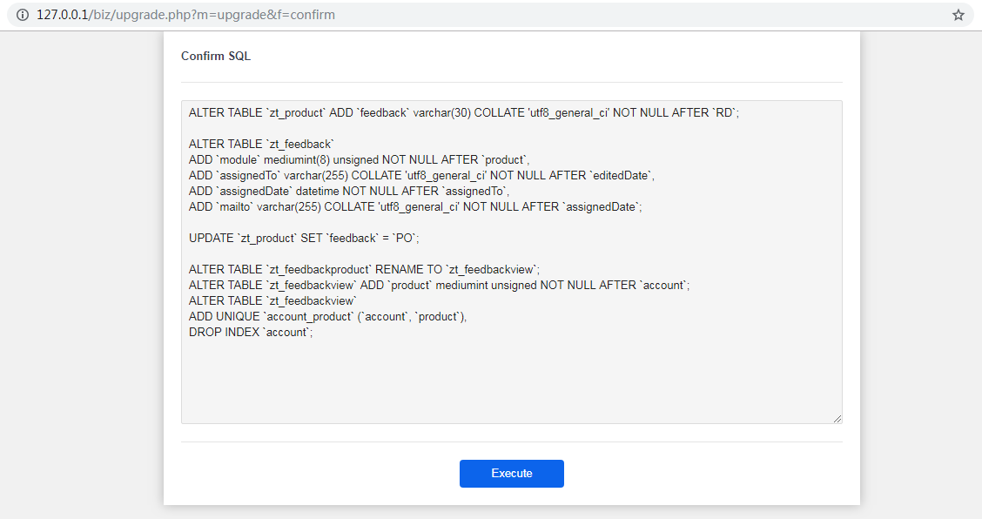982x519 pixels.
Task: Click the Confirm SQL heading
Action: [x=215, y=56]
